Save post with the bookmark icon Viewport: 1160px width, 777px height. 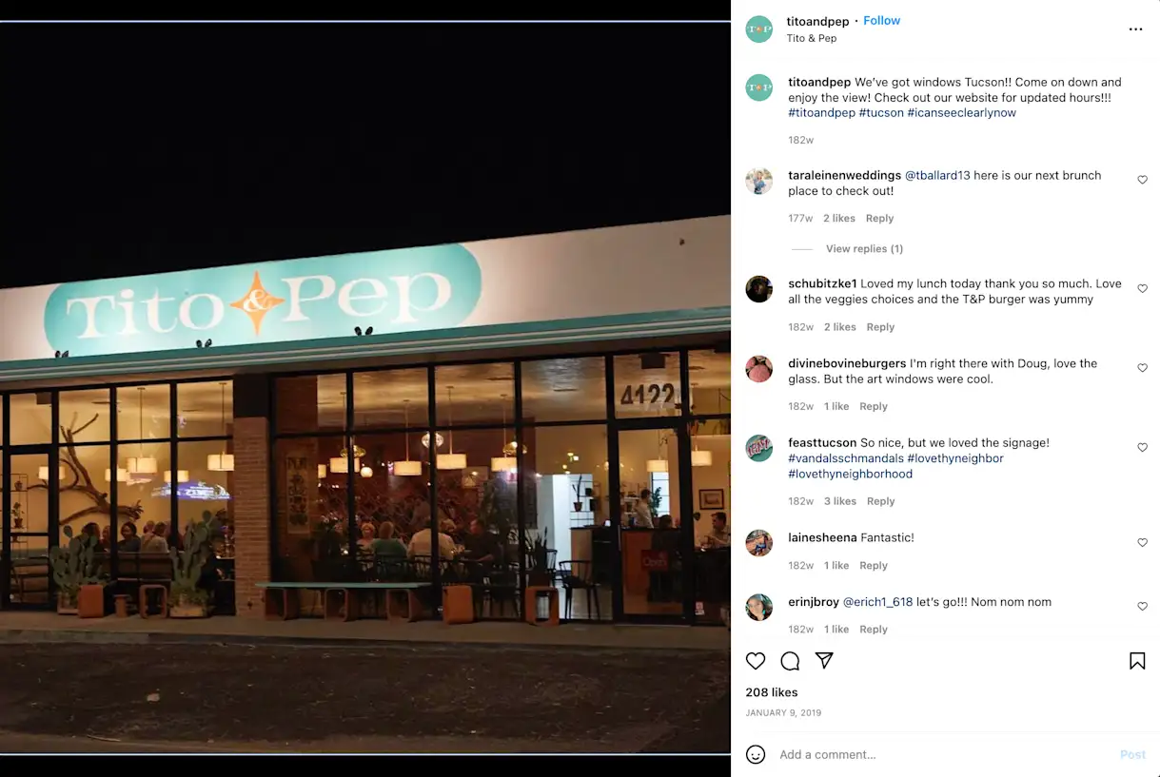pos(1137,661)
